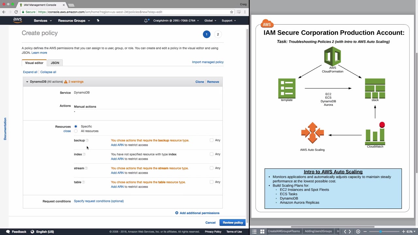Click the zoom in plus icon

click(404, 231)
